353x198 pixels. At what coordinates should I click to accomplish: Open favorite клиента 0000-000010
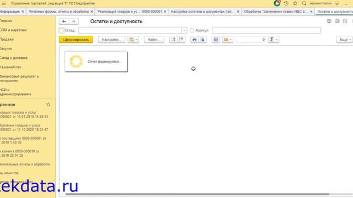(20, 153)
